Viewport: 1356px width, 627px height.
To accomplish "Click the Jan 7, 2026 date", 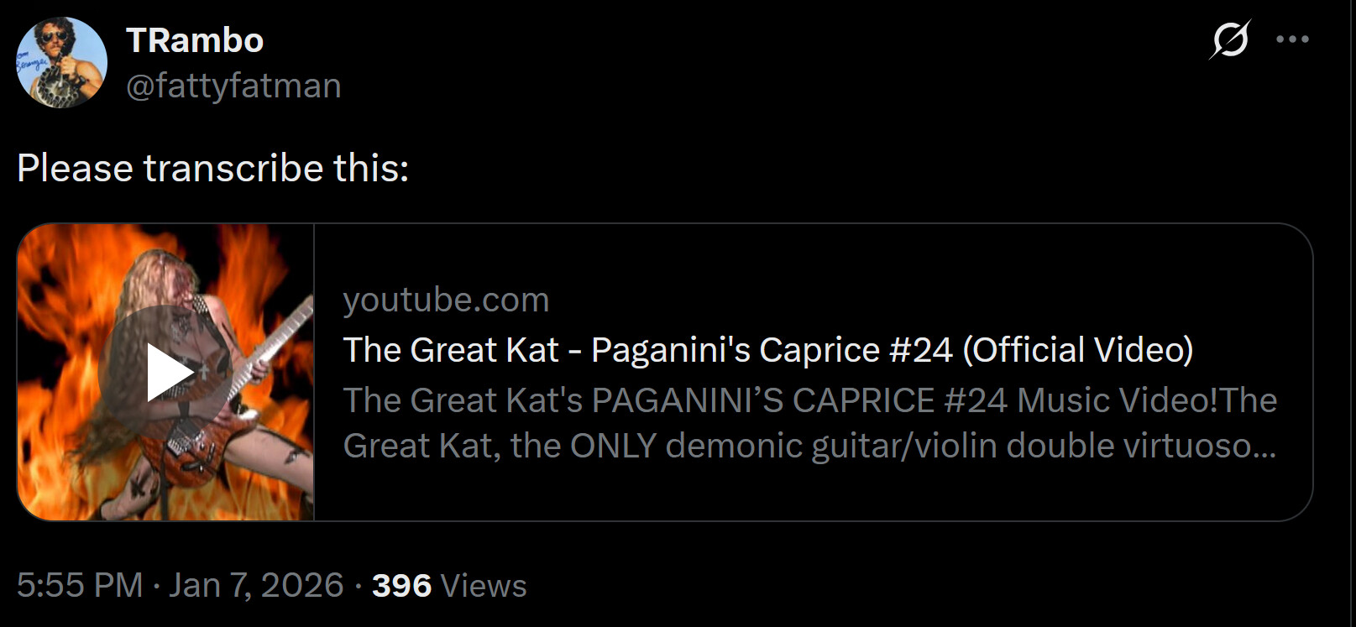I will (x=256, y=585).
